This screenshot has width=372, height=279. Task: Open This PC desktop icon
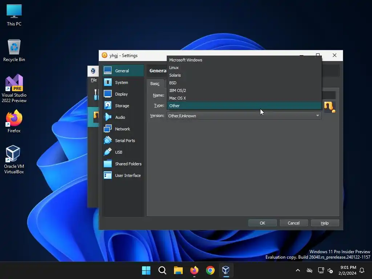pyautogui.click(x=14, y=15)
